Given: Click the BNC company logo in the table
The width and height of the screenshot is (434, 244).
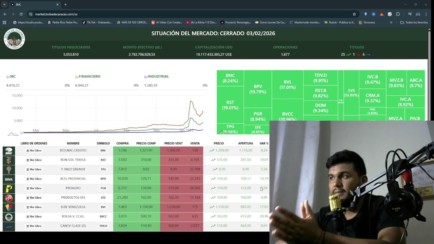Looking at the screenshot, I should 9,151.
